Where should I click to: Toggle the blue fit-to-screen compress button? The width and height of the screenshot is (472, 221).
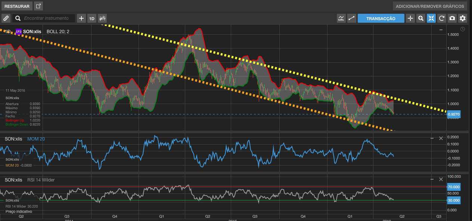pos(431,18)
